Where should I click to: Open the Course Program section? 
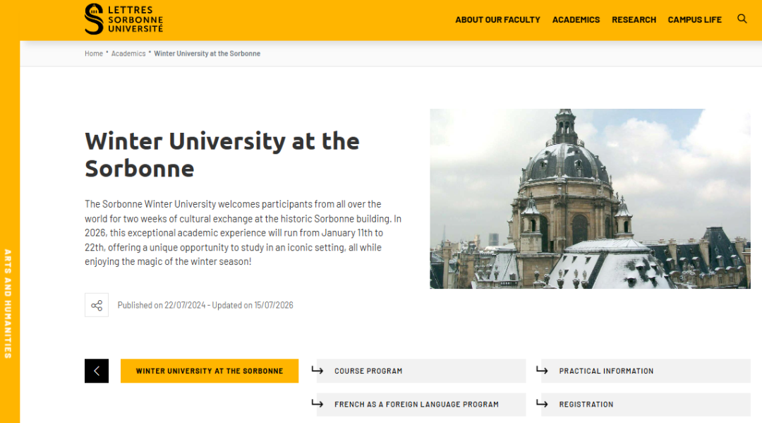point(421,371)
